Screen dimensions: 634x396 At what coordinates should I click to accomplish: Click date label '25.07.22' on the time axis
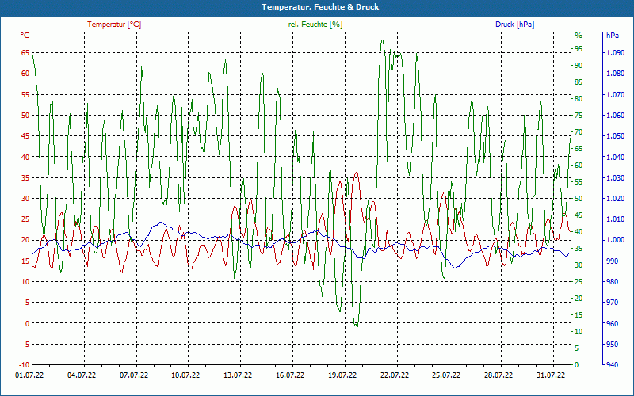(x=446, y=375)
